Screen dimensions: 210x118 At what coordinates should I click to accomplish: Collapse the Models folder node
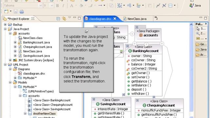coord(10,82)
